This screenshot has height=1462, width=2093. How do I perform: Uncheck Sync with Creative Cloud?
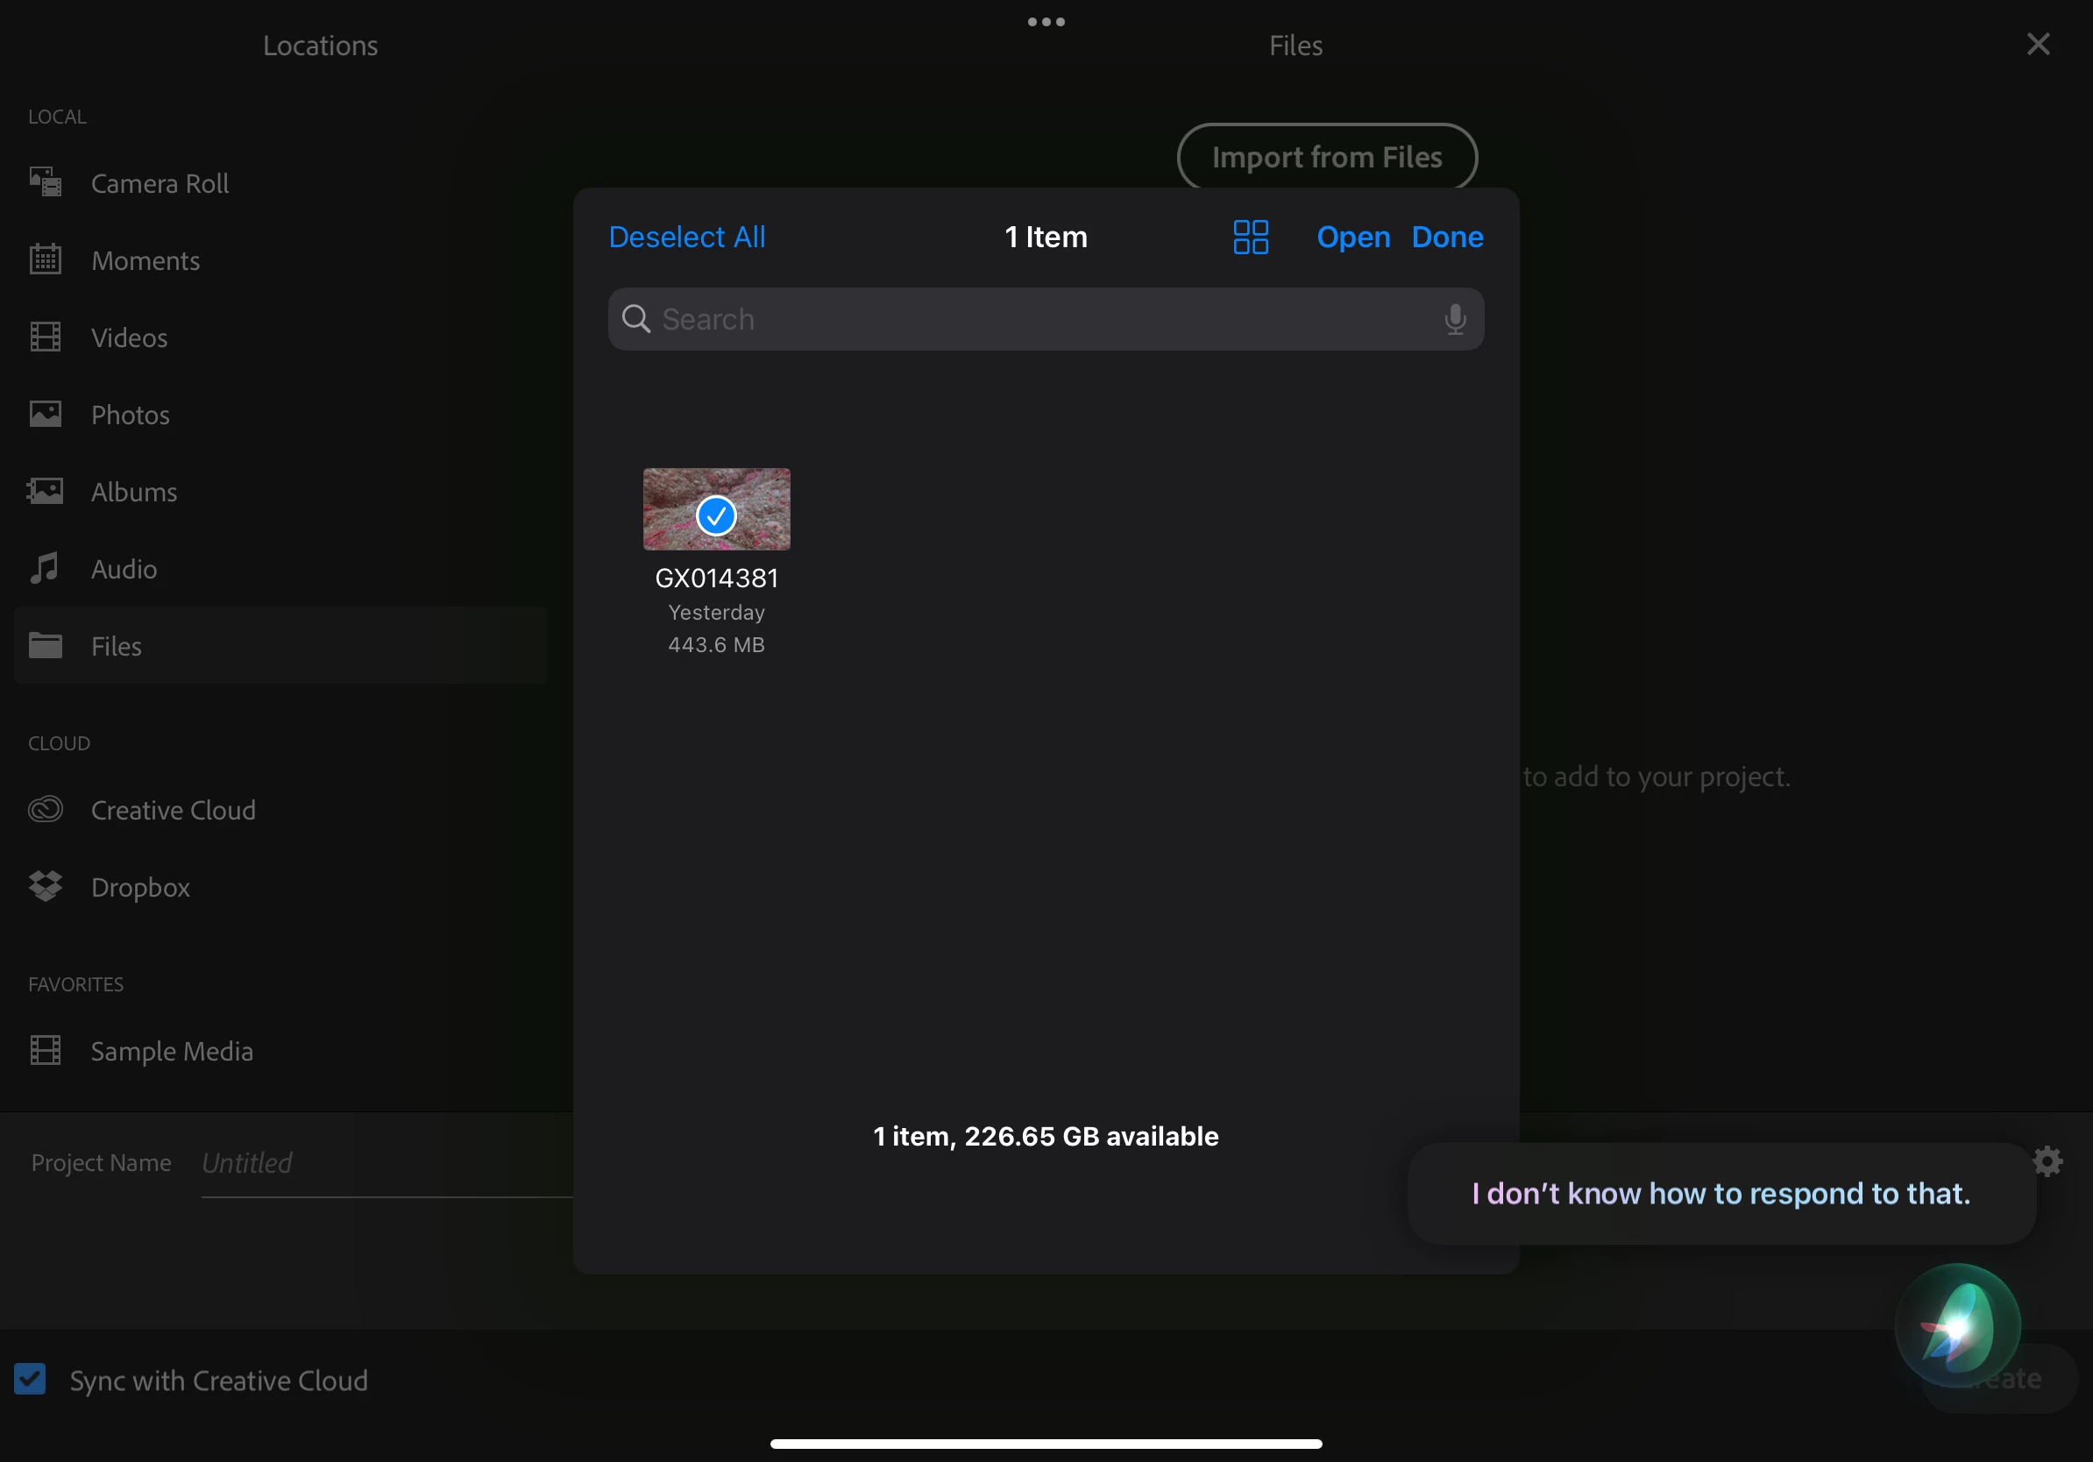click(30, 1379)
